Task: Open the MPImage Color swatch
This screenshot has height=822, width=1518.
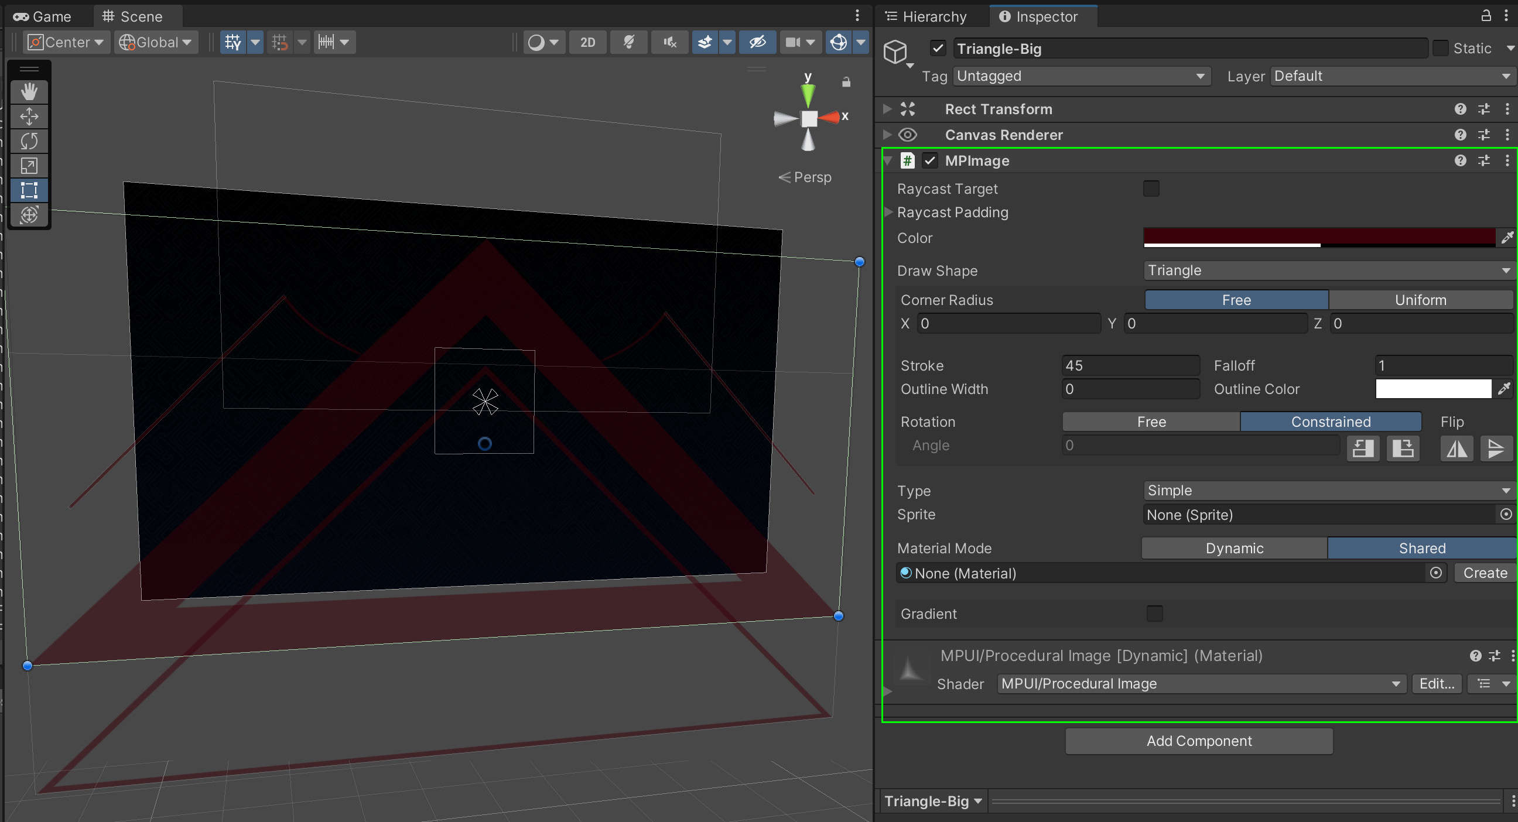Action: coord(1320,238)
